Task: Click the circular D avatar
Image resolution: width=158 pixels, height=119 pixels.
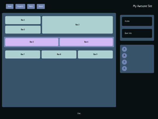Action: pos(124,68)
